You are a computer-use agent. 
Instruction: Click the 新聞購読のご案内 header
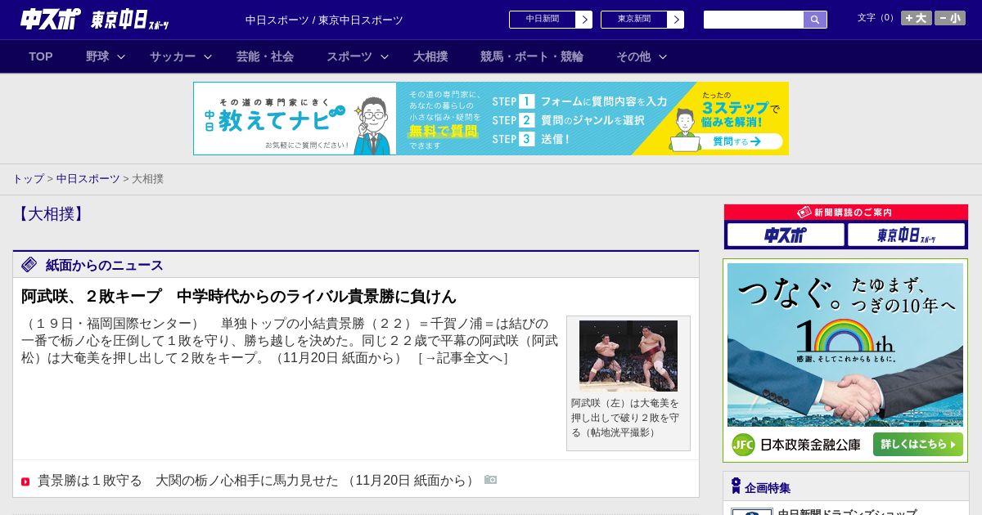pos(846,213)
